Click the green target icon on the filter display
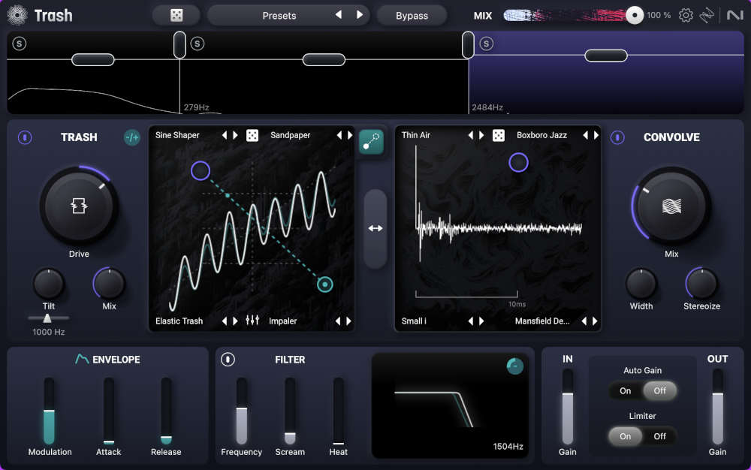 click(514, 367)
